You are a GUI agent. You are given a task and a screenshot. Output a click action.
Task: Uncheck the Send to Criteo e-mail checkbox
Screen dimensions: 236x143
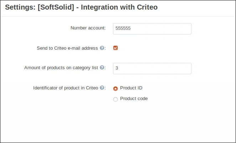click(116, 48)
